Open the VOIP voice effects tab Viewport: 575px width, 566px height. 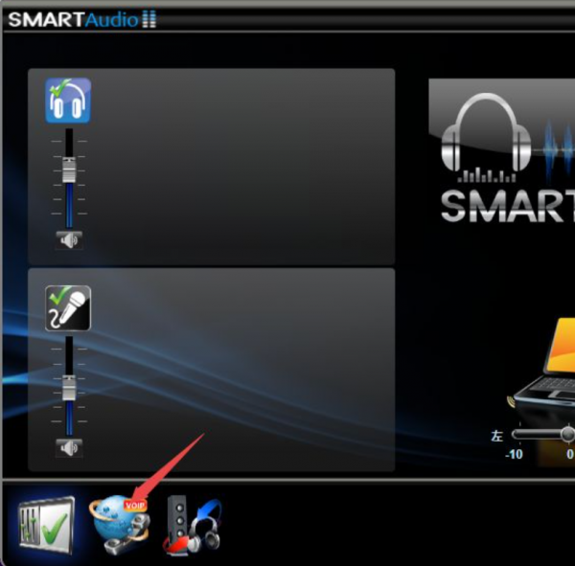(120, 525)
